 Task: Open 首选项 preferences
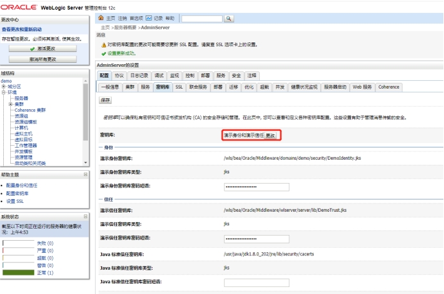coord(136,19)
